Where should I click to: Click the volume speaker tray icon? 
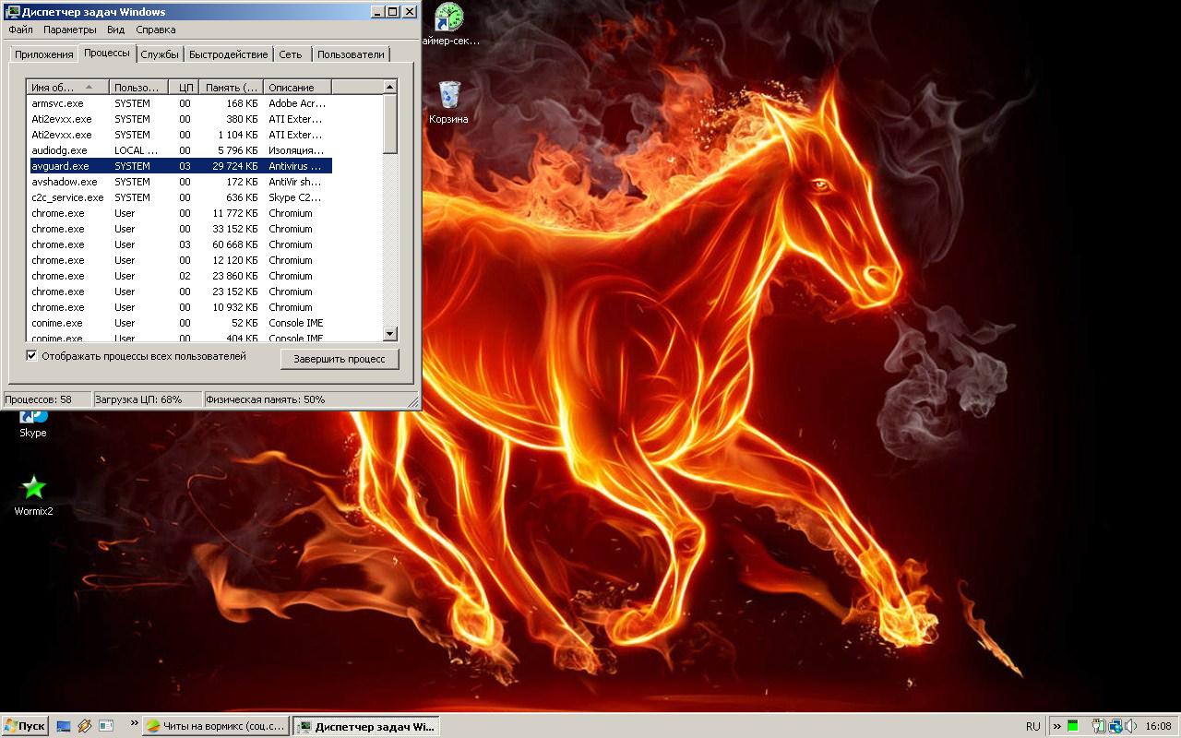pyautogui.click(x=1130, y=726)
